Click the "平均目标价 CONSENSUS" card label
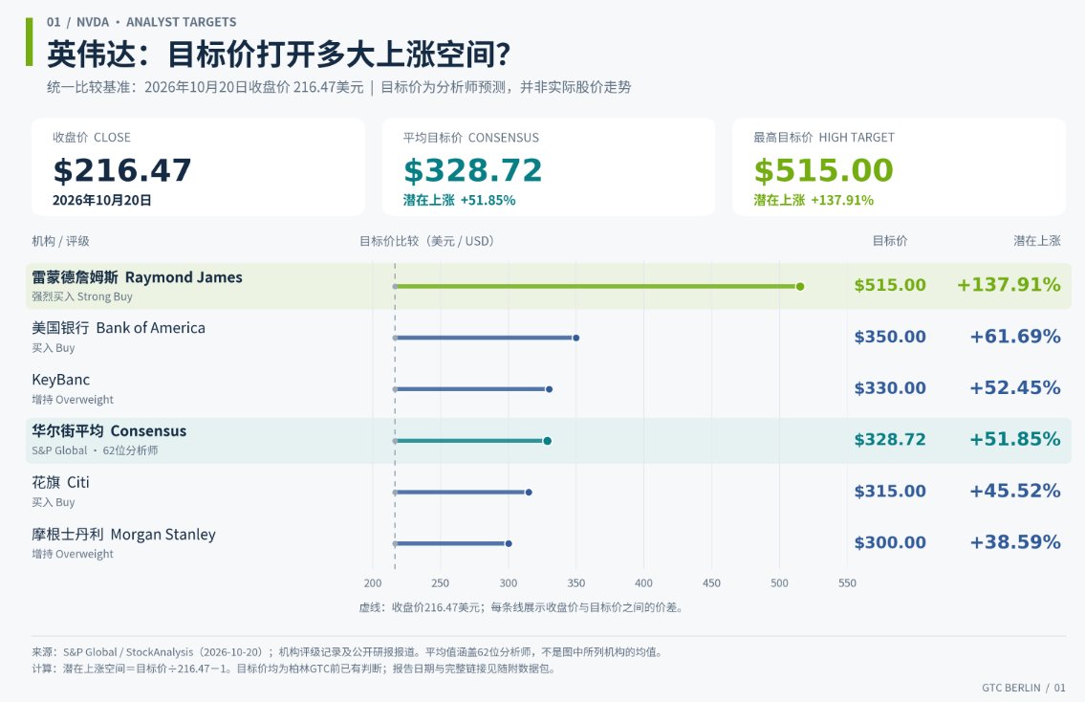Image resolution: width=1085 pixels, height=702 pixels. click(470, 137)
